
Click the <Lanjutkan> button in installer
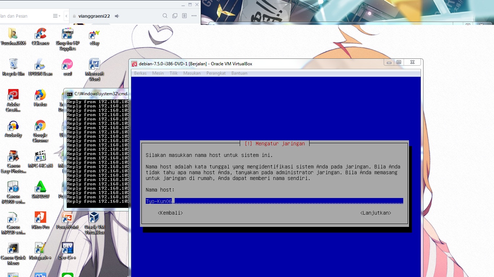tap(376, 213)
